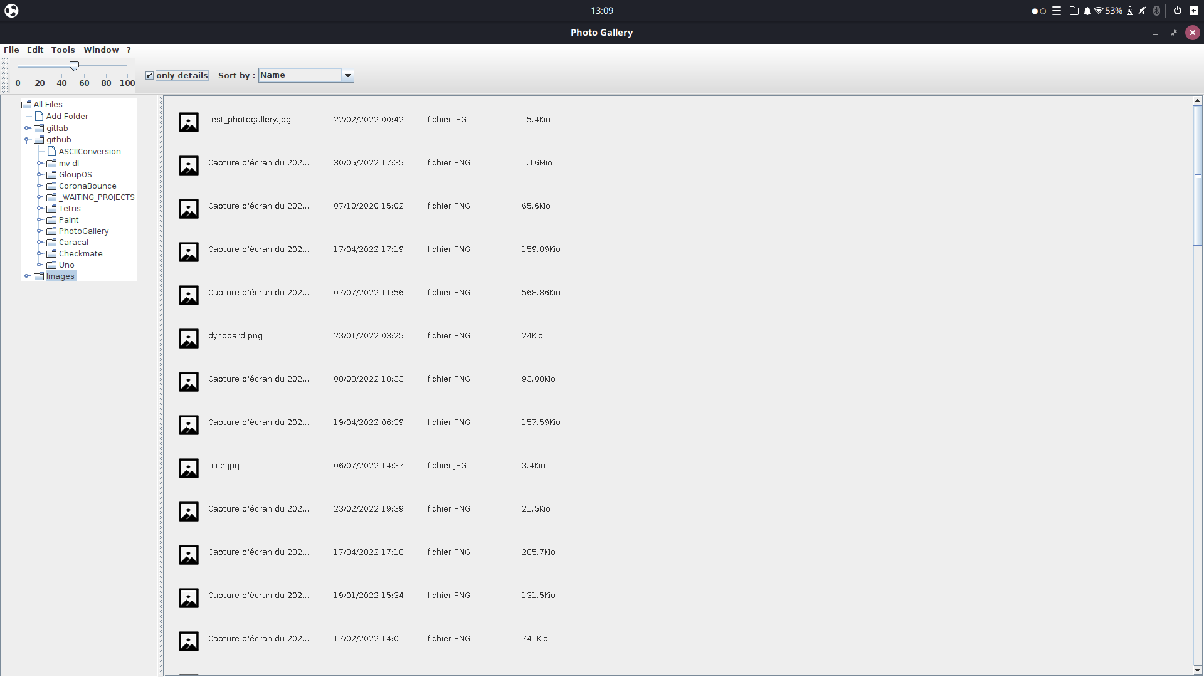Click the 1.16Mio file size
The image size is (1204, 677).
pos(537,163)
